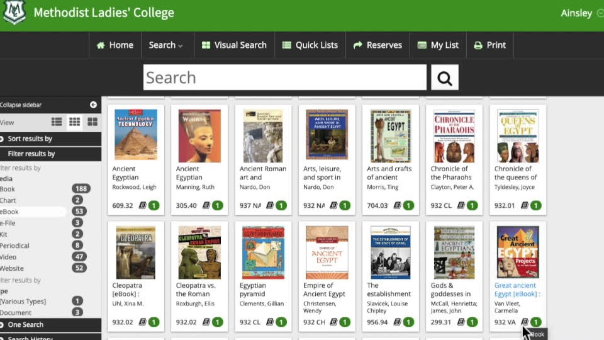Switch to small grid view icon
Screen dimensions: 604x340
74,122
